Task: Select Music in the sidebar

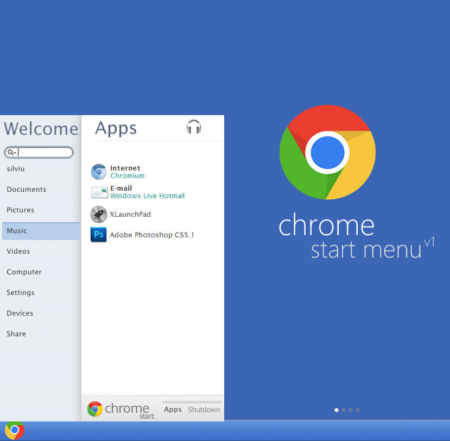Action: pyautogui.click(x=16, y=230)
